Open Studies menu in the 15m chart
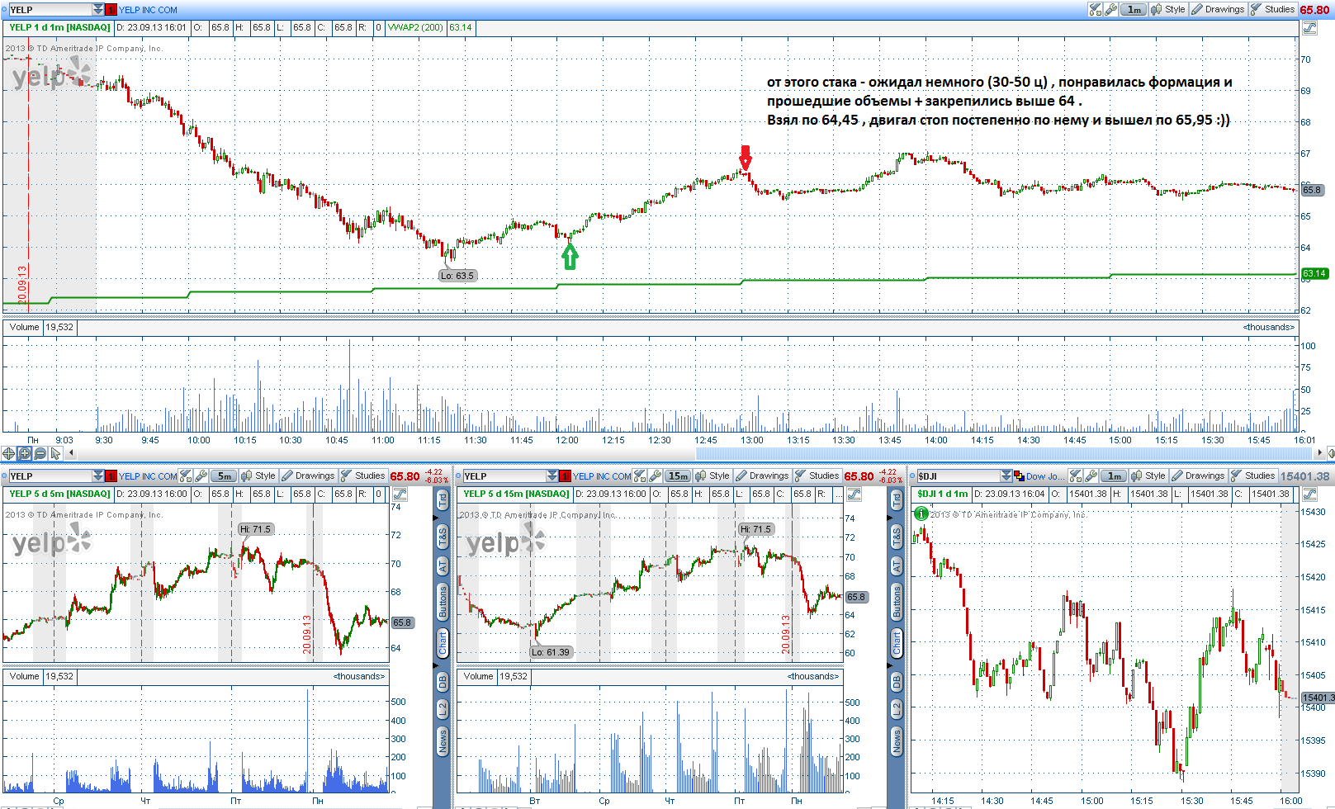 point(817,476)
